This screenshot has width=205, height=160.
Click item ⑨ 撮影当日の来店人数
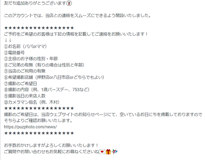click(x=25, y=96)
